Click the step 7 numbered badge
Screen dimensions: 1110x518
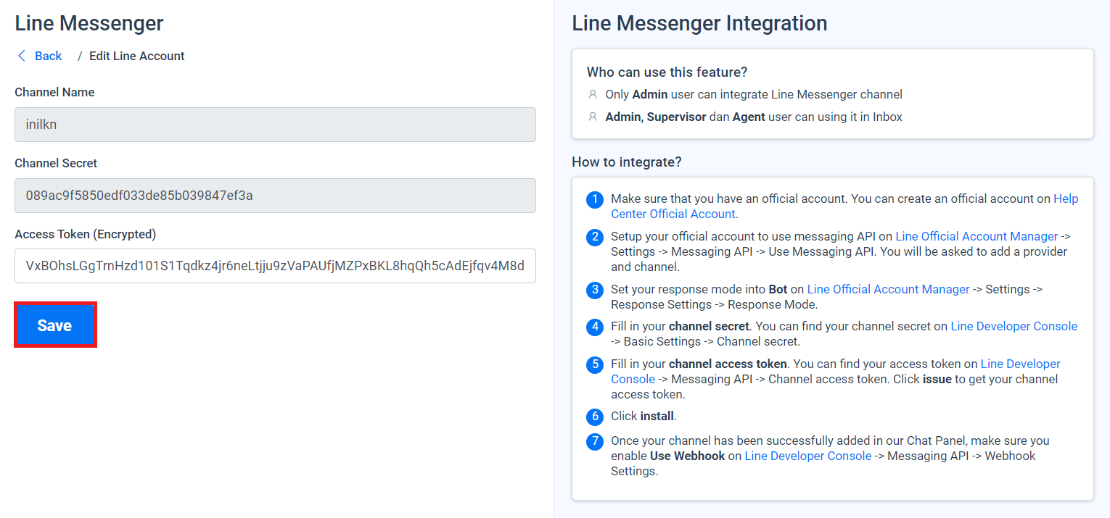pos(594,439)
